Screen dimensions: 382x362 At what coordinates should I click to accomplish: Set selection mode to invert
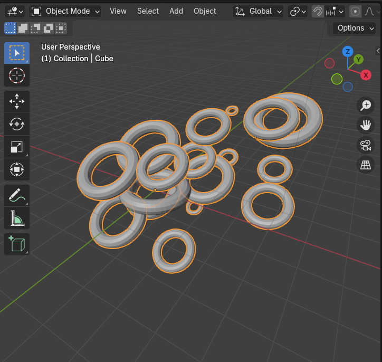(x=48, y=28)
